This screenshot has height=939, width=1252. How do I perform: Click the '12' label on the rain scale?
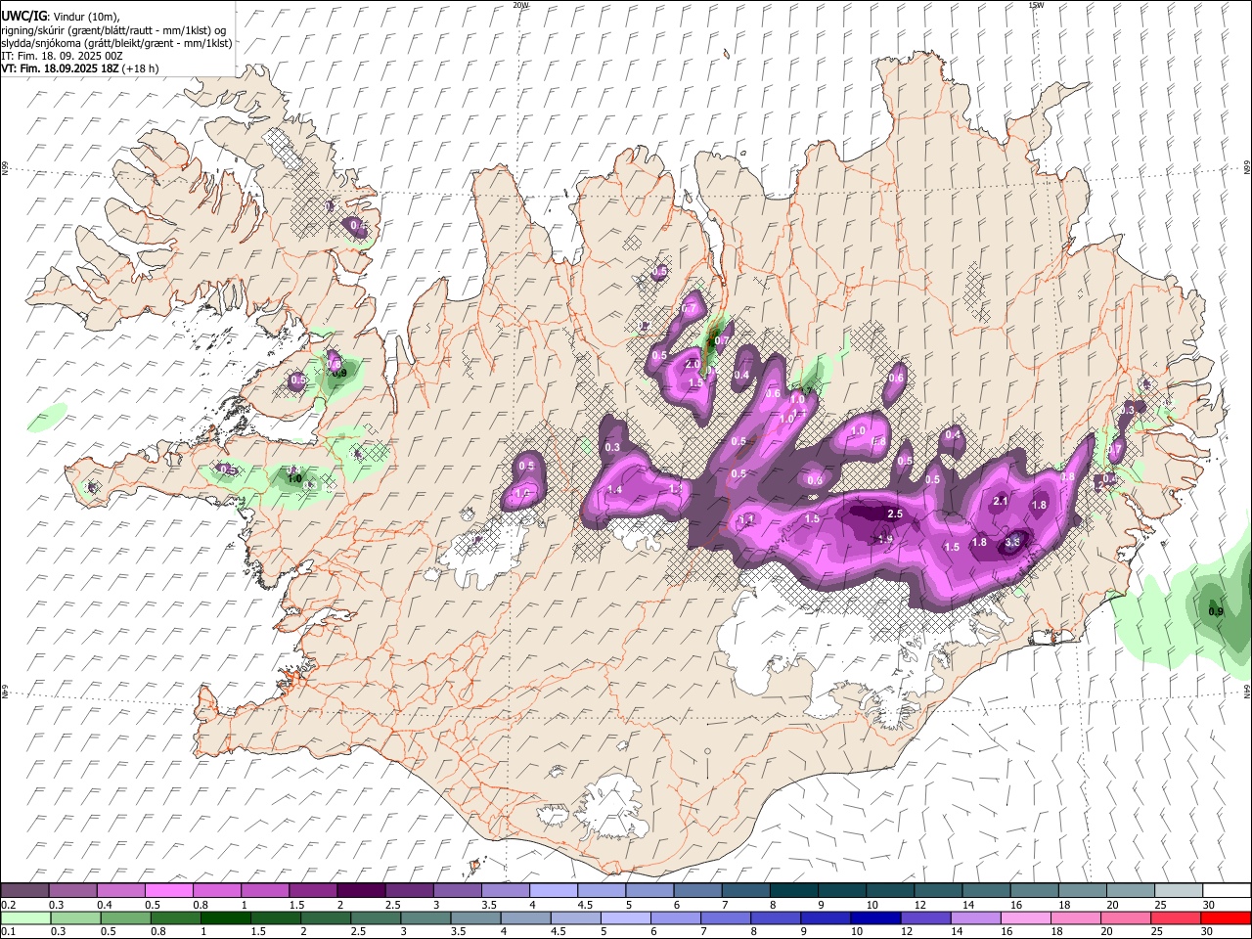click(x=907, y=932)
